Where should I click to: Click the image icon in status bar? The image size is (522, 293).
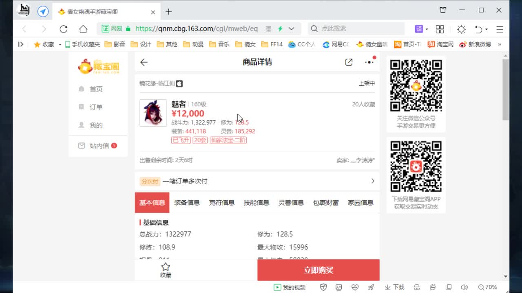(x=339, y=287)
